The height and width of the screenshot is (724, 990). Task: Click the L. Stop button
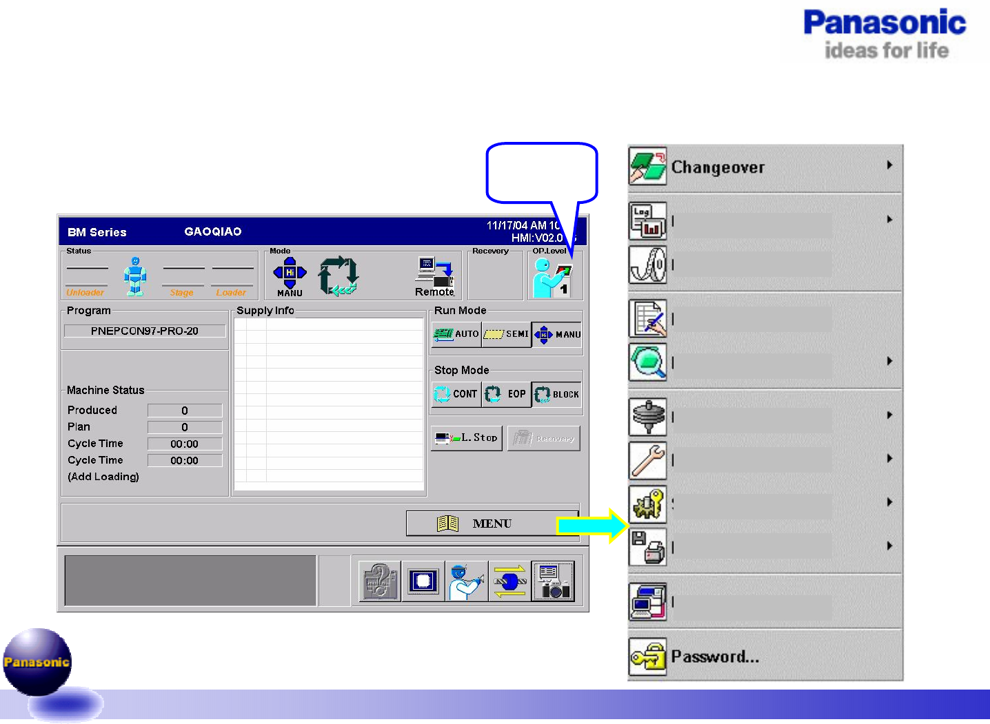click(x=466, y=438)
